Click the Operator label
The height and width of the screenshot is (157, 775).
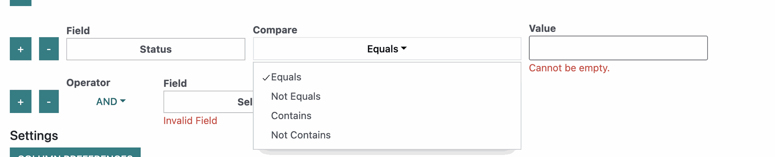coord(88,83)
